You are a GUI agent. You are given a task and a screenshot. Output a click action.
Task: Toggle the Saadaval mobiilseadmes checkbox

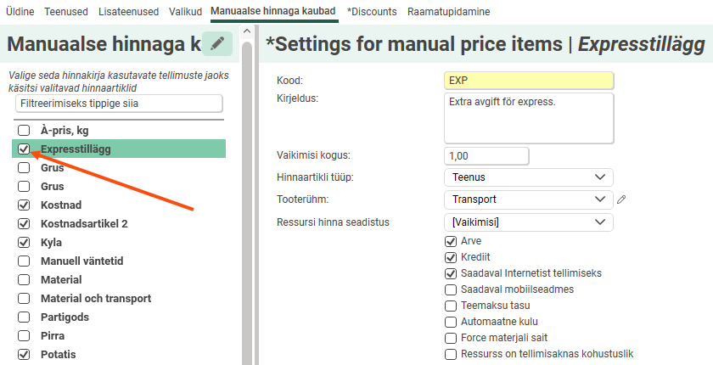[451, 289]
